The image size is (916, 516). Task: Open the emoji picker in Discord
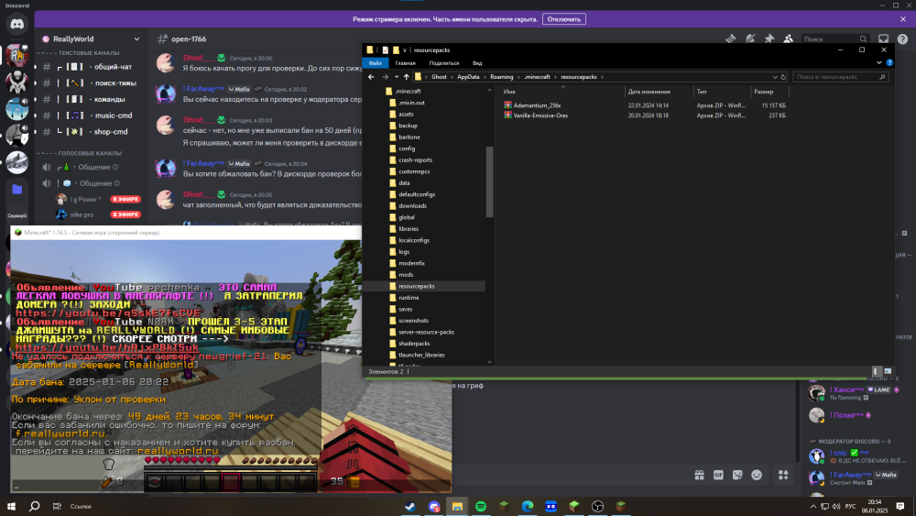pyautogui.click(x=757, y=475)
